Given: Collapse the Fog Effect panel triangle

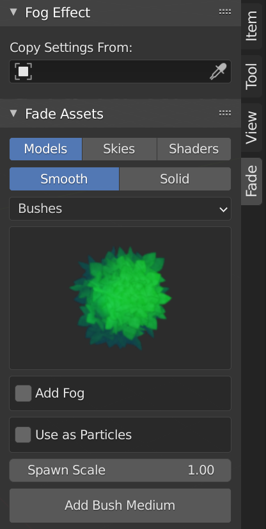Looking at the screenshot, I should tap(13, 12).
